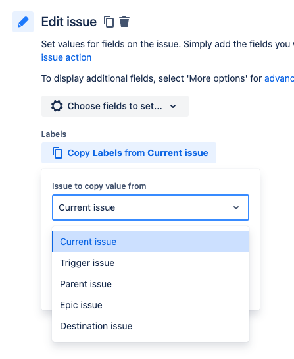Click the blue pencil Edit issue icon
The image size is (294, 359).
click(23, 22)
